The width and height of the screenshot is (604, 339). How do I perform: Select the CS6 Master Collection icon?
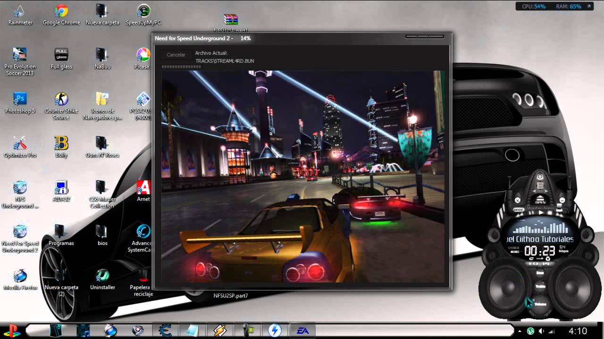point(102,194)
